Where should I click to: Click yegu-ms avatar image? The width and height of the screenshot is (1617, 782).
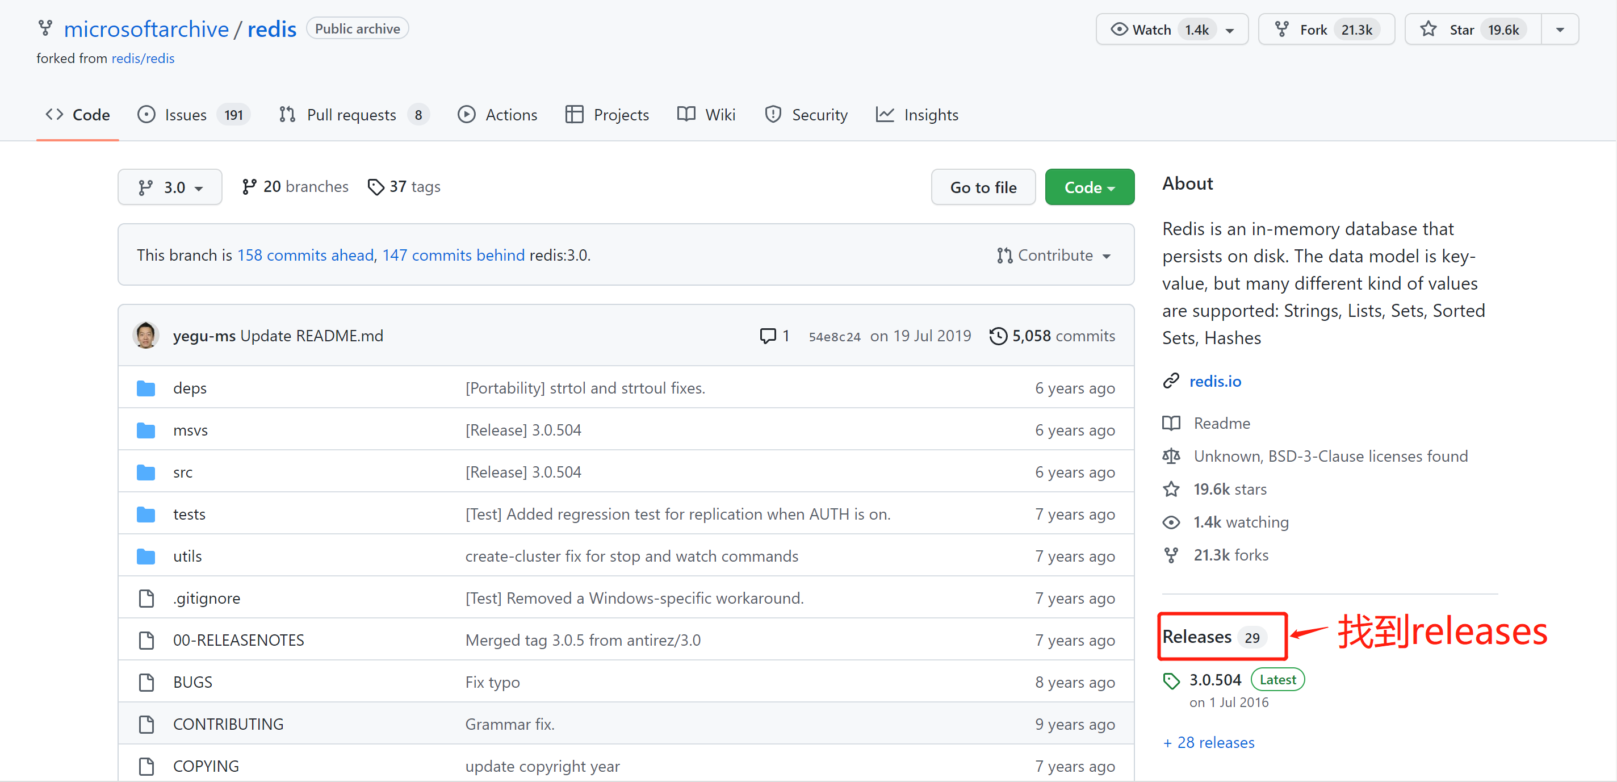145,336
